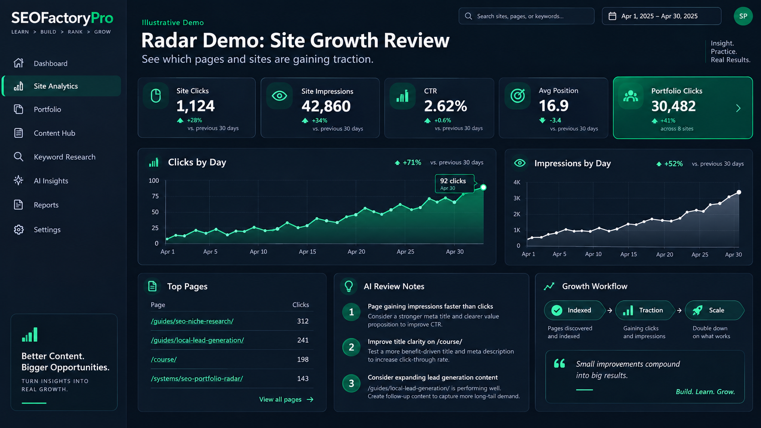
Task: Open the /course/ page link
Action: pyautogui.click(x=164, y=359)
